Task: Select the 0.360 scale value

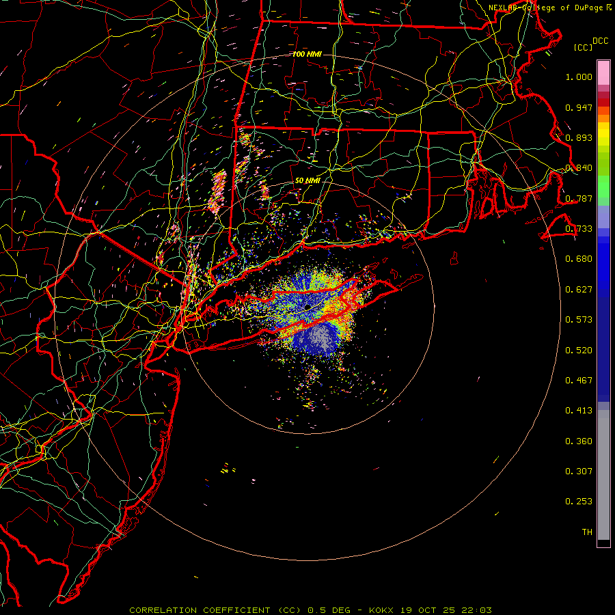Action: [579, 441]
